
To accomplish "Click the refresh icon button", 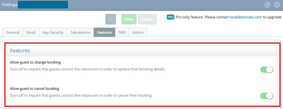I will click(x=111, y=19).
